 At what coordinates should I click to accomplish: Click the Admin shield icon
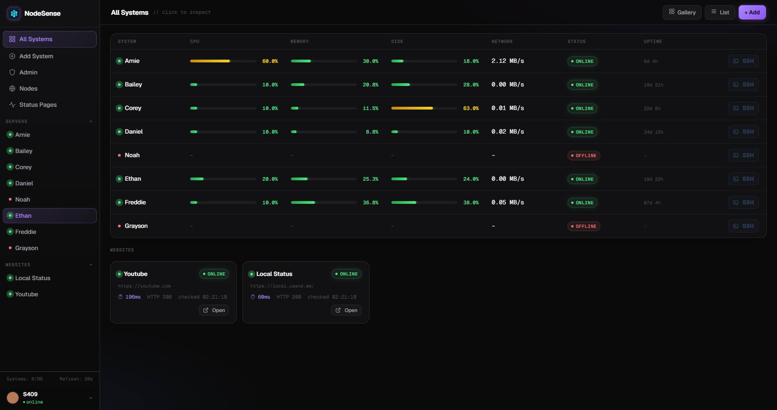tap(12, 73)
